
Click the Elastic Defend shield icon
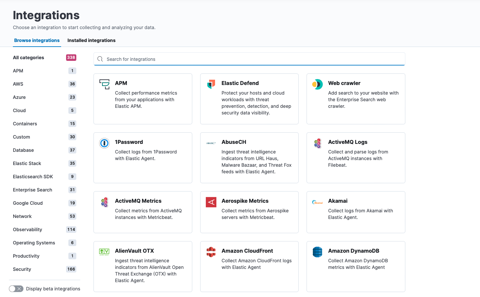click(211, 84)
